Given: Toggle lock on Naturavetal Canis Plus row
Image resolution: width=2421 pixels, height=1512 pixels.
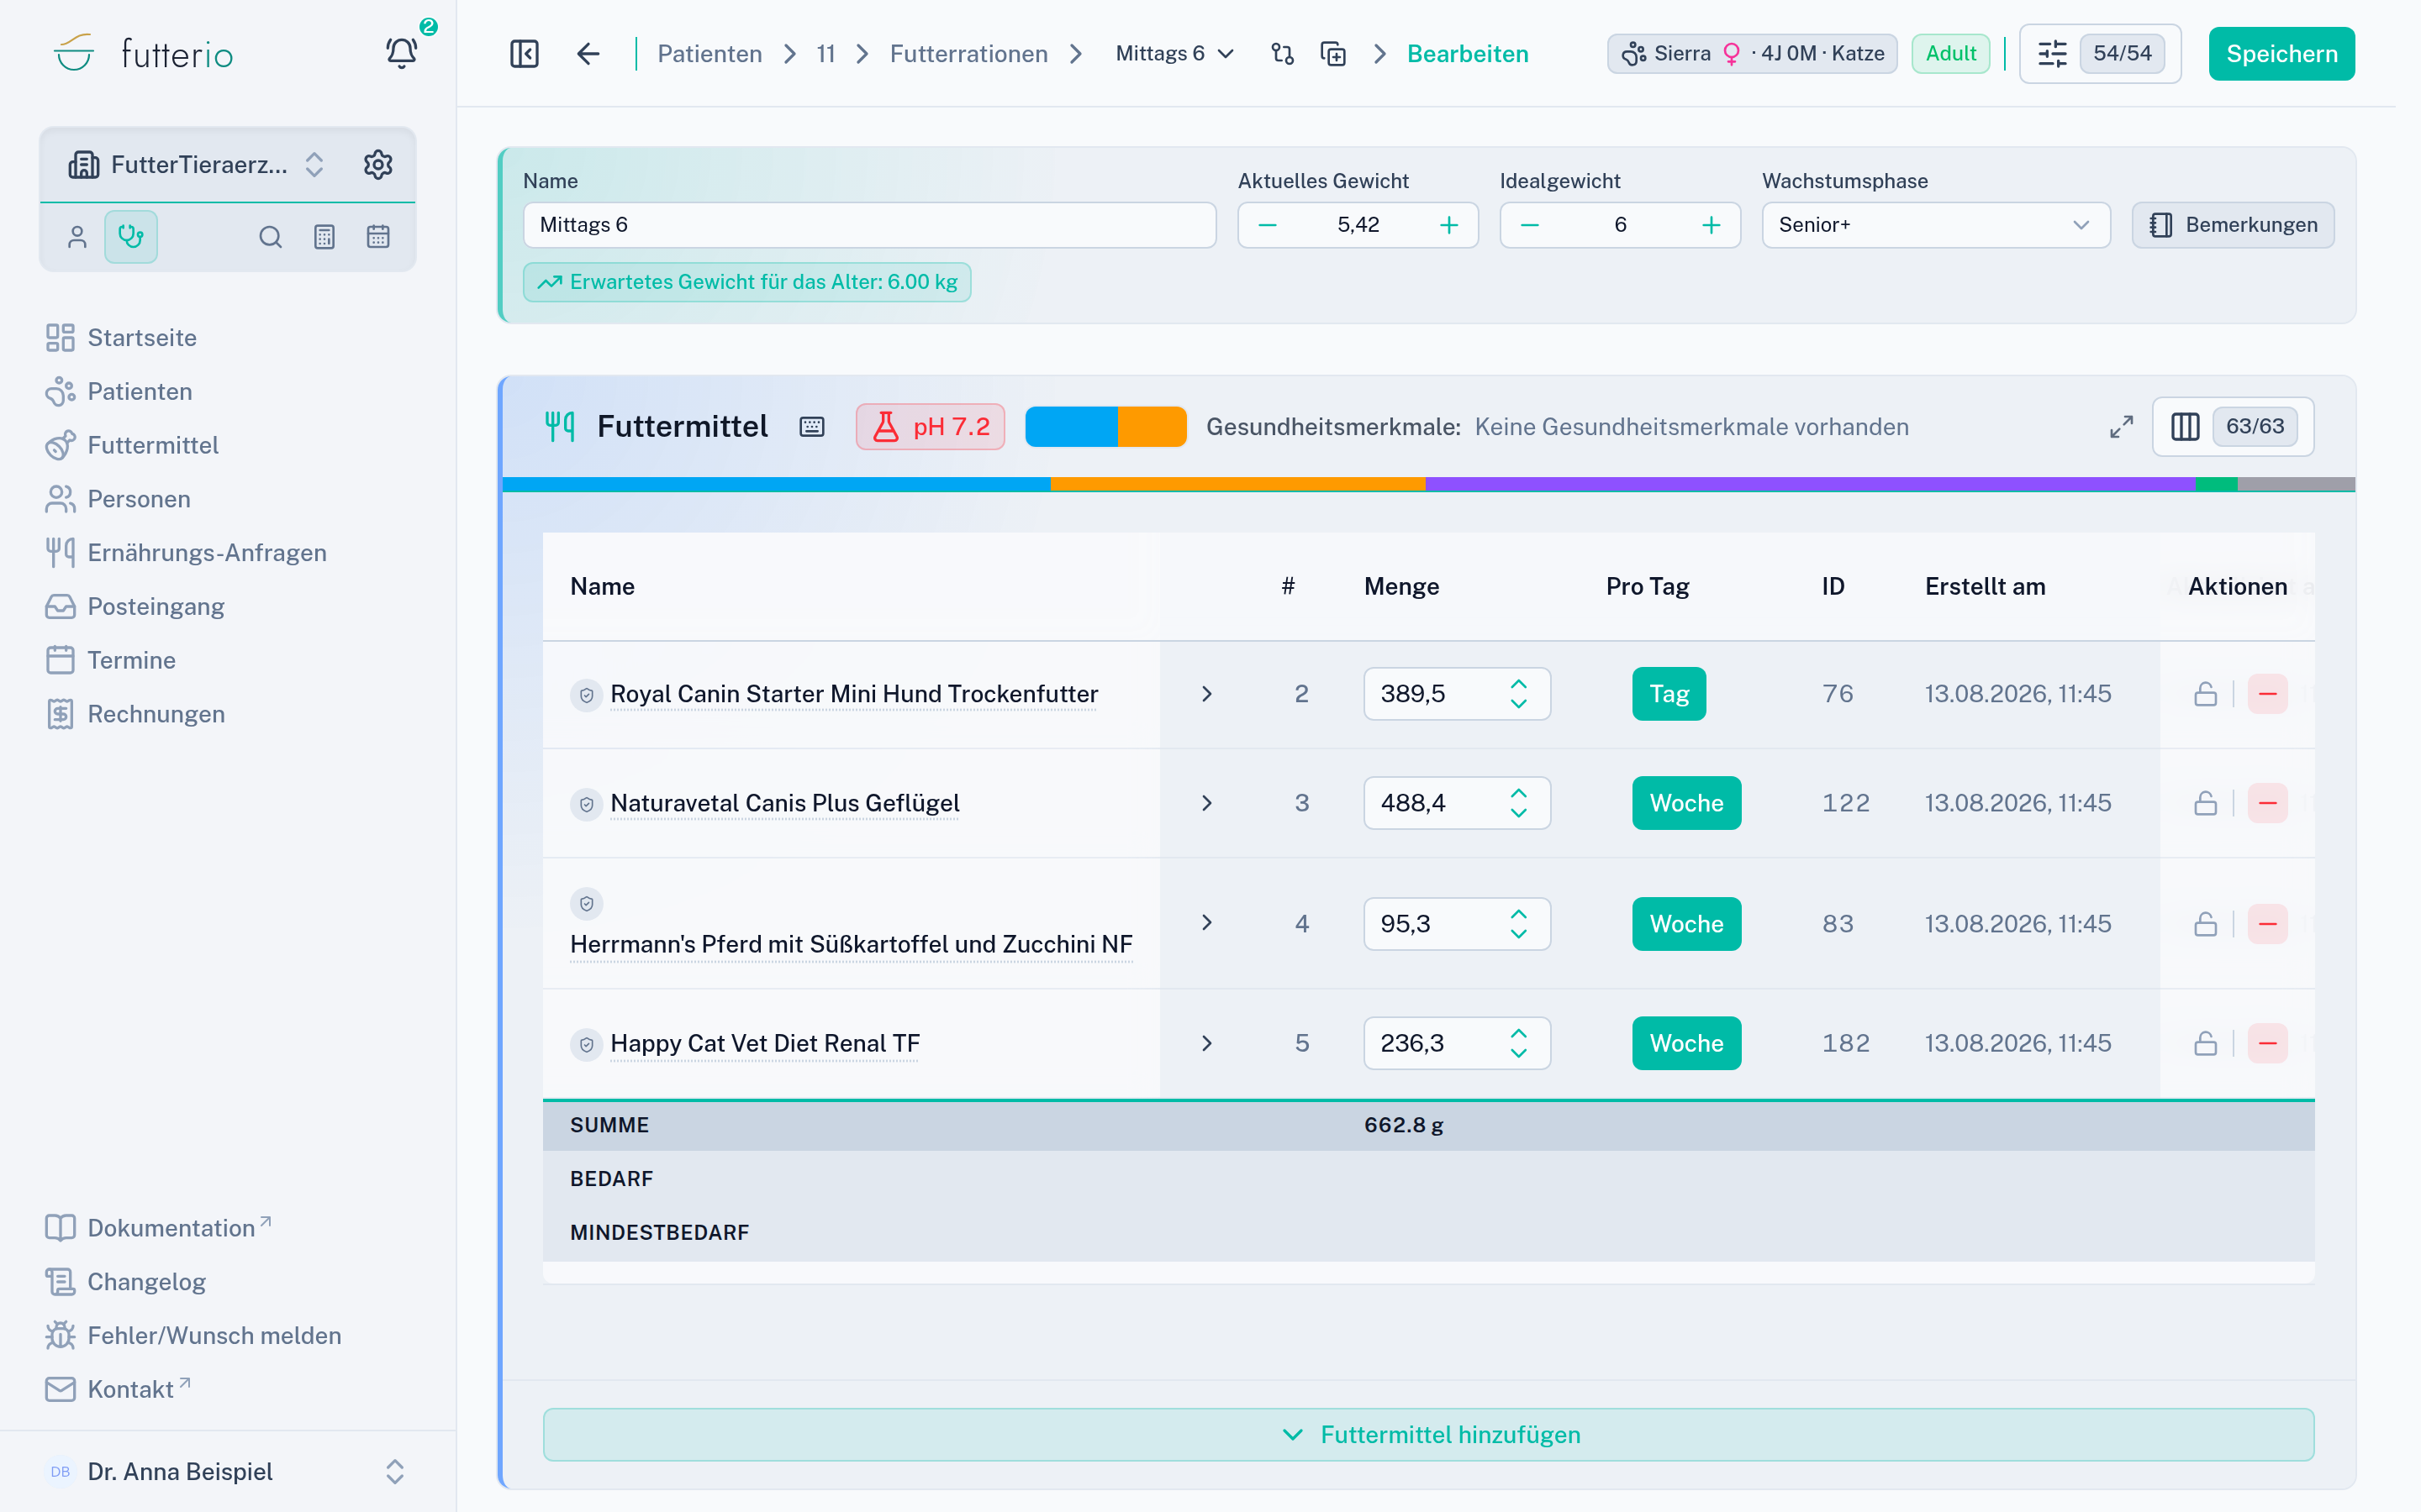Looking at the screenshot, I should 2205,803.
